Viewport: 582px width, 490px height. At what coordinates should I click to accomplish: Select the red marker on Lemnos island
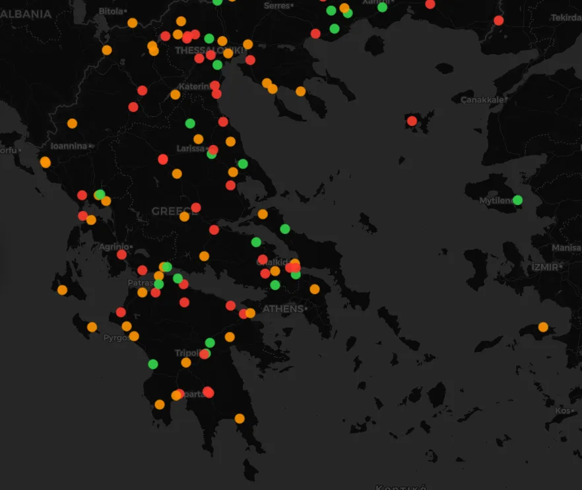click(x=412, y=121)
